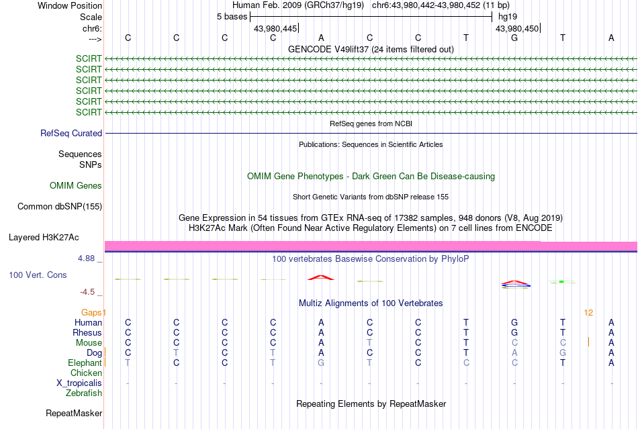Open the OMIM Gene Phenotypes track title
Image resolution: width=638 pixels, height=429 pixels.
(371, 176)
